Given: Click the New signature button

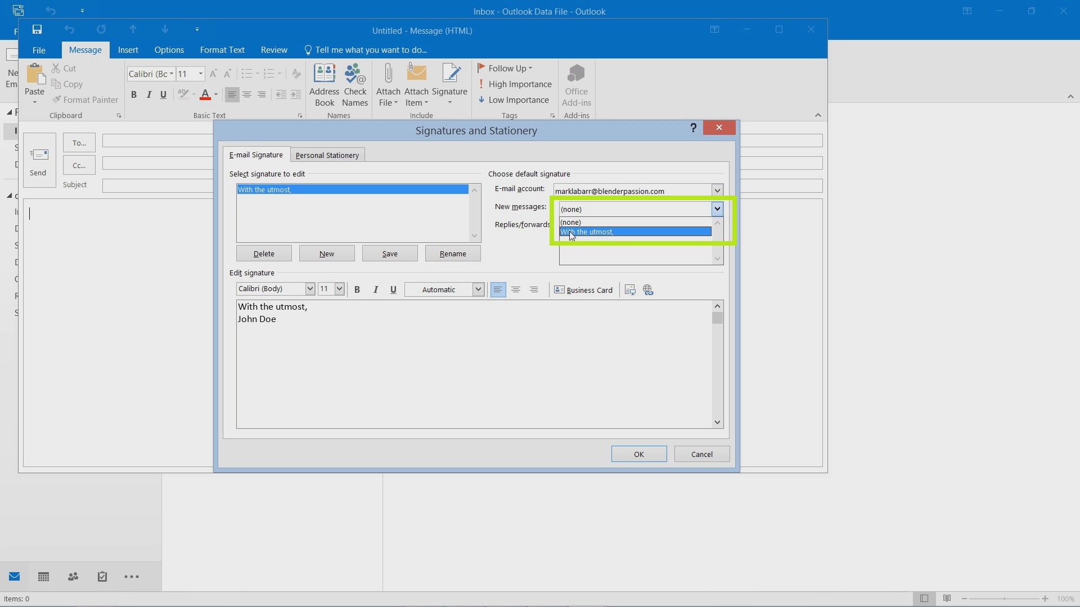Looking at the screenshot, I should (326, 253).
